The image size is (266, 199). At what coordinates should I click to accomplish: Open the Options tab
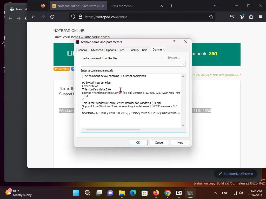(111, 50)
